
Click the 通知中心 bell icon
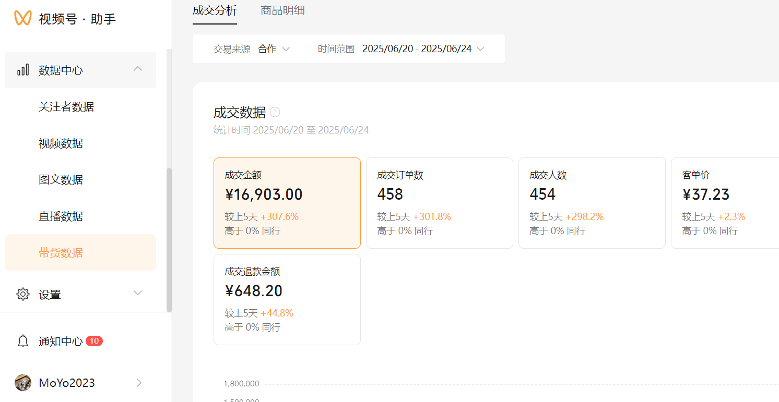23,341
